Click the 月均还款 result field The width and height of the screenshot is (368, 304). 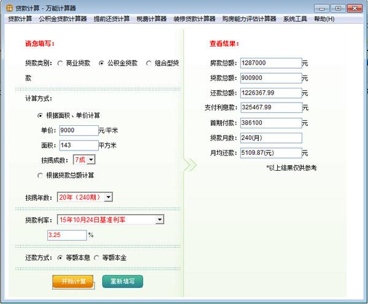click(x=271, y=153)
